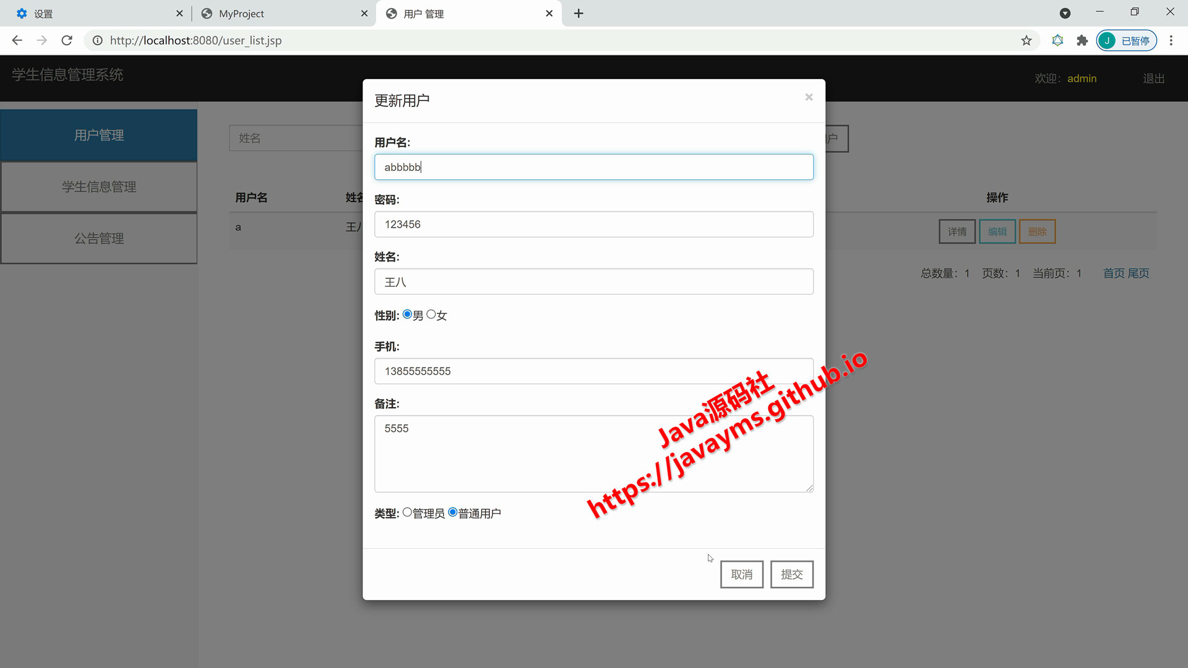Click the 编辑 button for user a
The image size is (1188, 668).
[x=997, y=231]
